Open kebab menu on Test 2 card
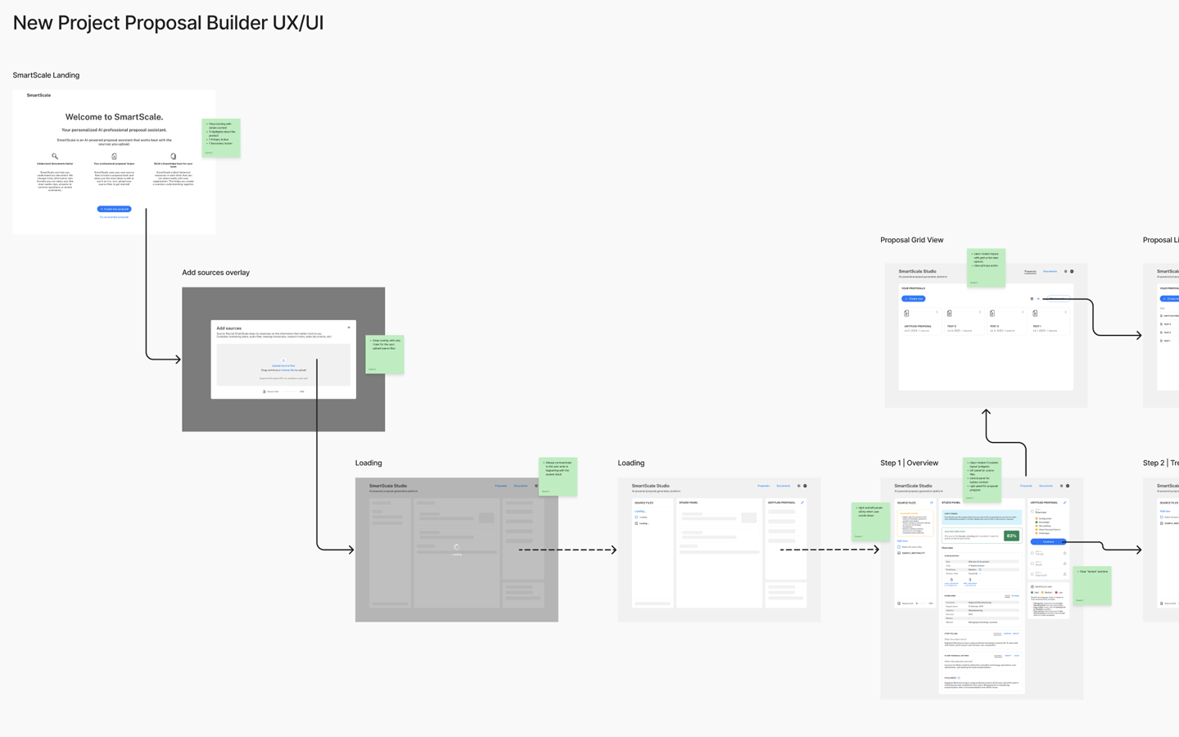This screenshot has width=1179, height=737. point(1023,312)
